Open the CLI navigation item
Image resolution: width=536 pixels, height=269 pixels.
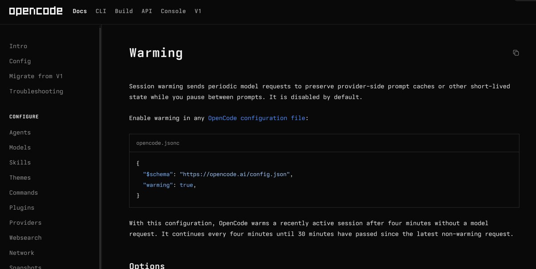click(x=101, y=11)
